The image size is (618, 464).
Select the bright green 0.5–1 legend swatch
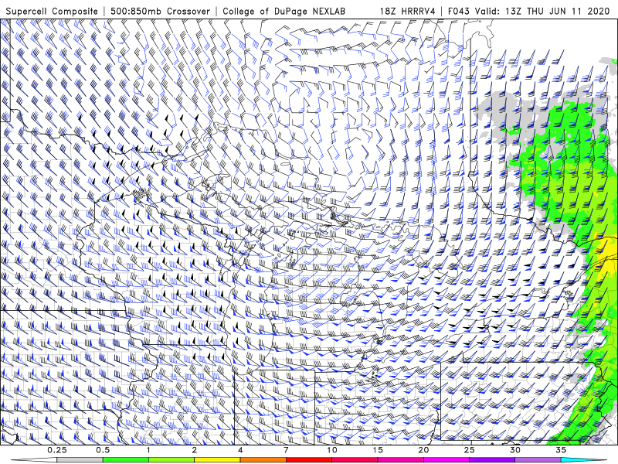[125, 460]
